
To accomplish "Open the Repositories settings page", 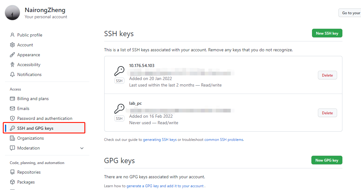I will 29,172.
